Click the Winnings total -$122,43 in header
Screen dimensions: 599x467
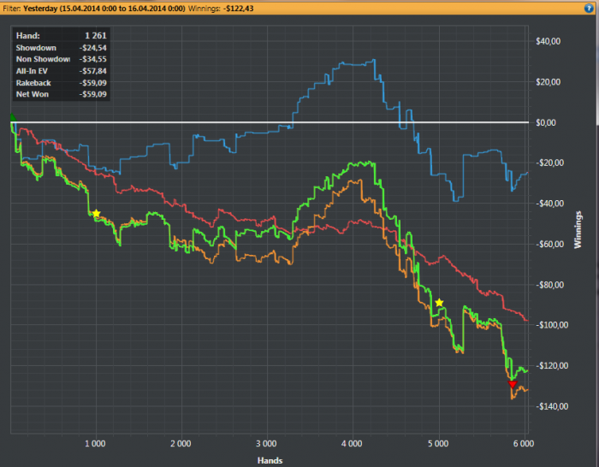(x=238, y=9)
